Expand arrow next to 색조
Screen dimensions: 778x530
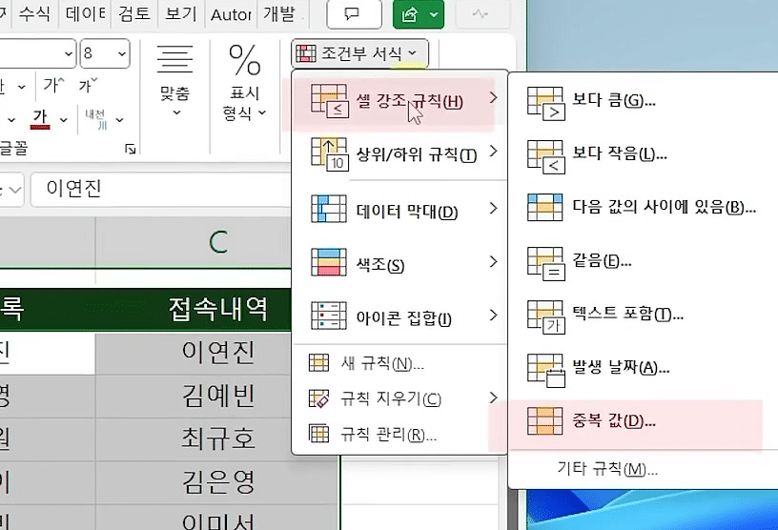[x=493, y=261]
